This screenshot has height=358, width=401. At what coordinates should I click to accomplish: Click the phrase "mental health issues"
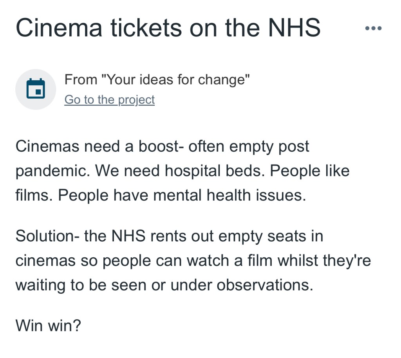tap(229, 195)
